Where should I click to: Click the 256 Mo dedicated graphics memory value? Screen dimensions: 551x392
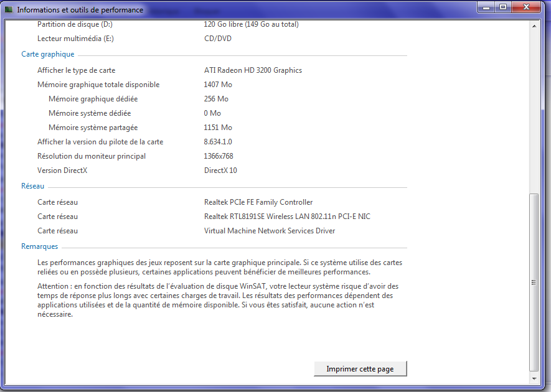[x=216, y=99]
